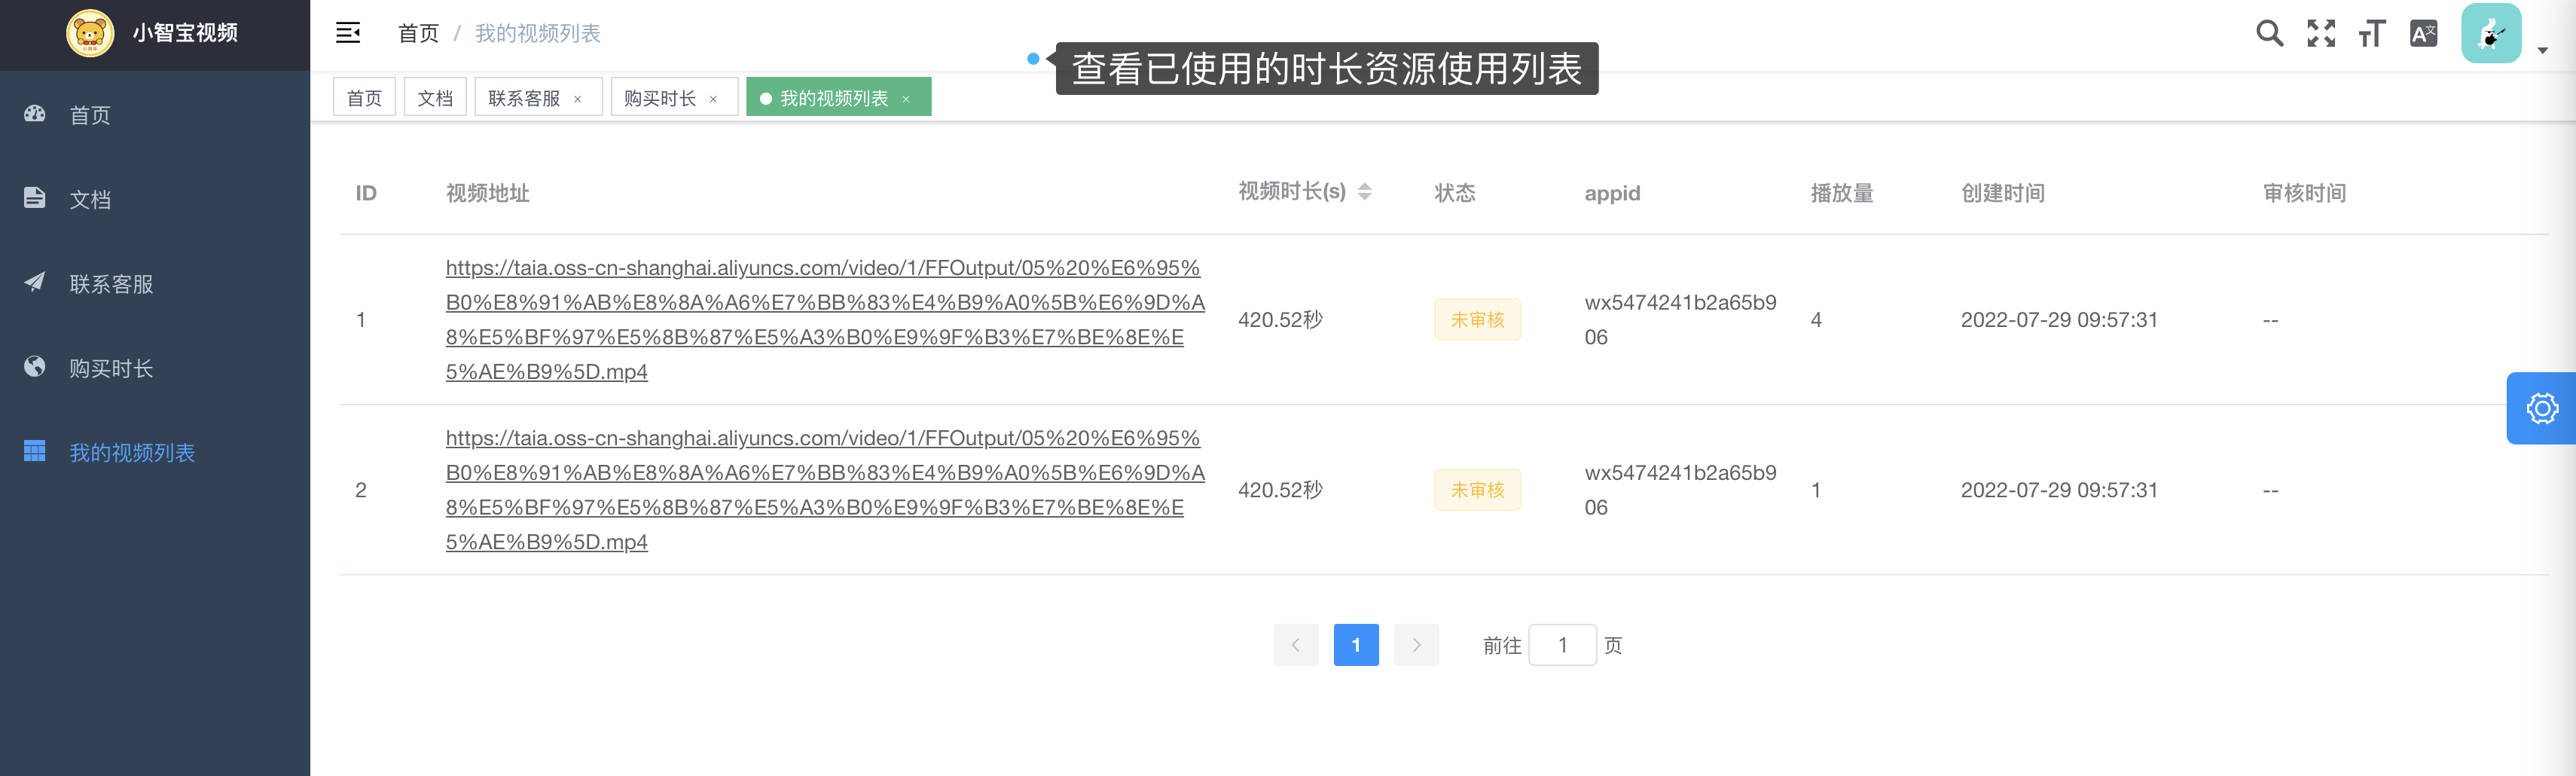The height and width of the screenshot is (776, 2576).
Task: Select the 联系客服 paper-plane sidebar icon
Action: [x=34, y=283]
